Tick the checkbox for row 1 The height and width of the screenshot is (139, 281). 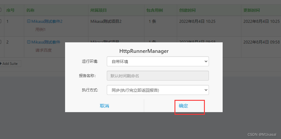(0, 21)
